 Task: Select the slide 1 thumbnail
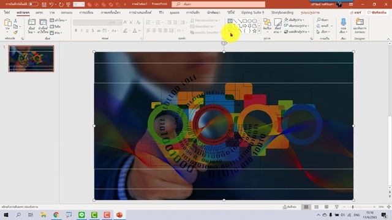coord(31,59)
